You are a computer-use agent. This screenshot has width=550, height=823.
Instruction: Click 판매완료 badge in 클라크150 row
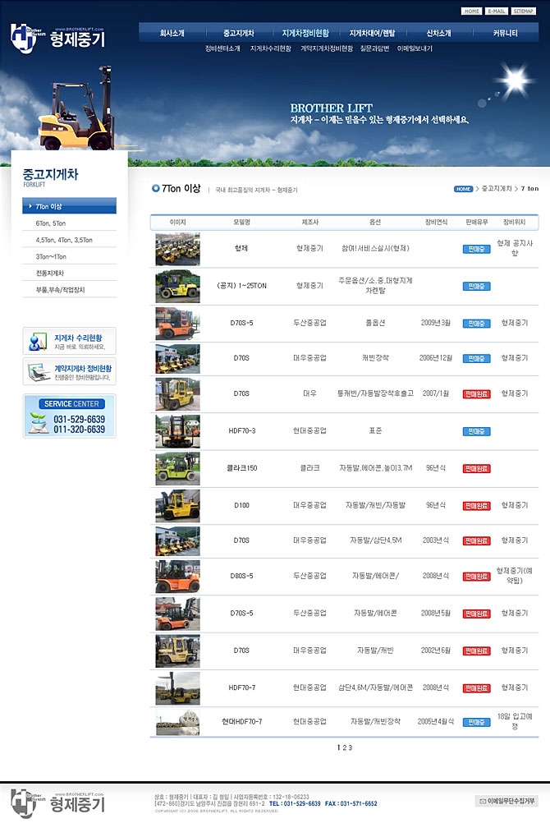click(x=476, y=469)
